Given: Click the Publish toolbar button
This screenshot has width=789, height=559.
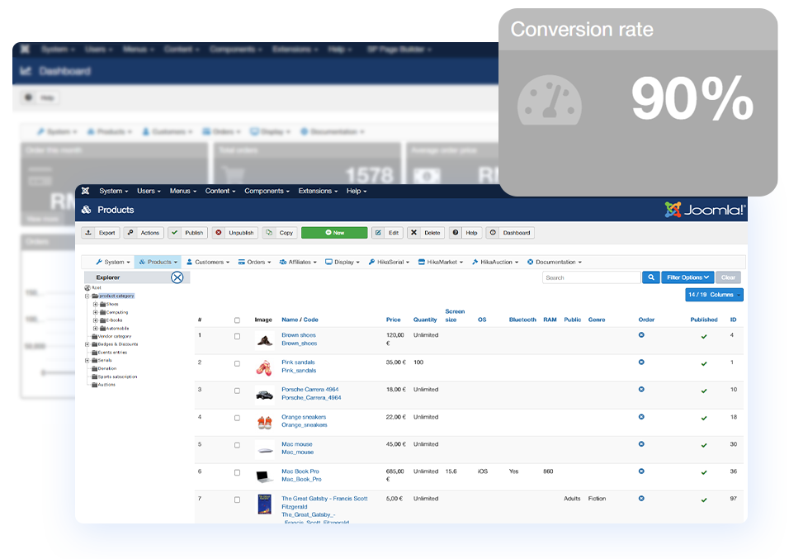Looking at the screenshot, I should [187, 233].
